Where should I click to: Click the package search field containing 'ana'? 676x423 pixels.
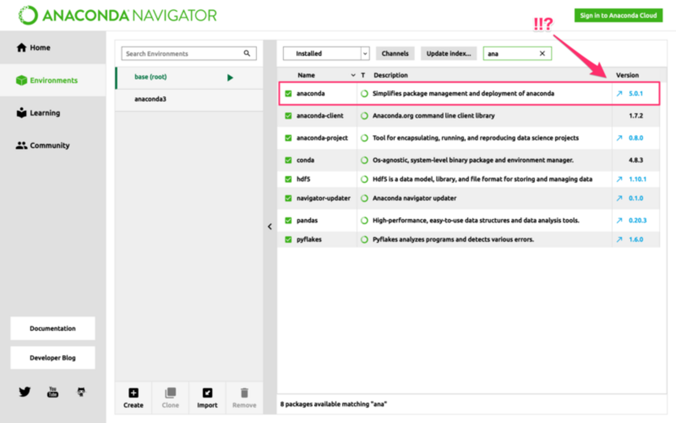pos(517,54)
